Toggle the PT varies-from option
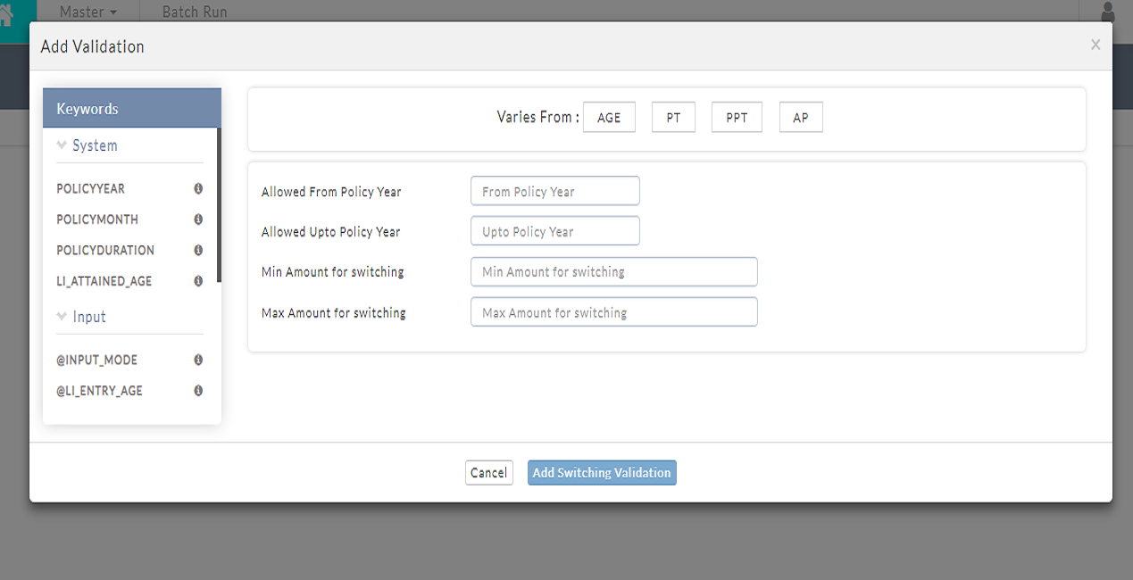 673,118
